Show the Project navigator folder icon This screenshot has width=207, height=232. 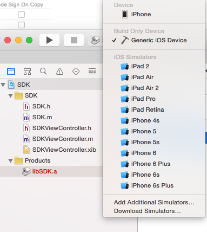[x=11, y=71]
